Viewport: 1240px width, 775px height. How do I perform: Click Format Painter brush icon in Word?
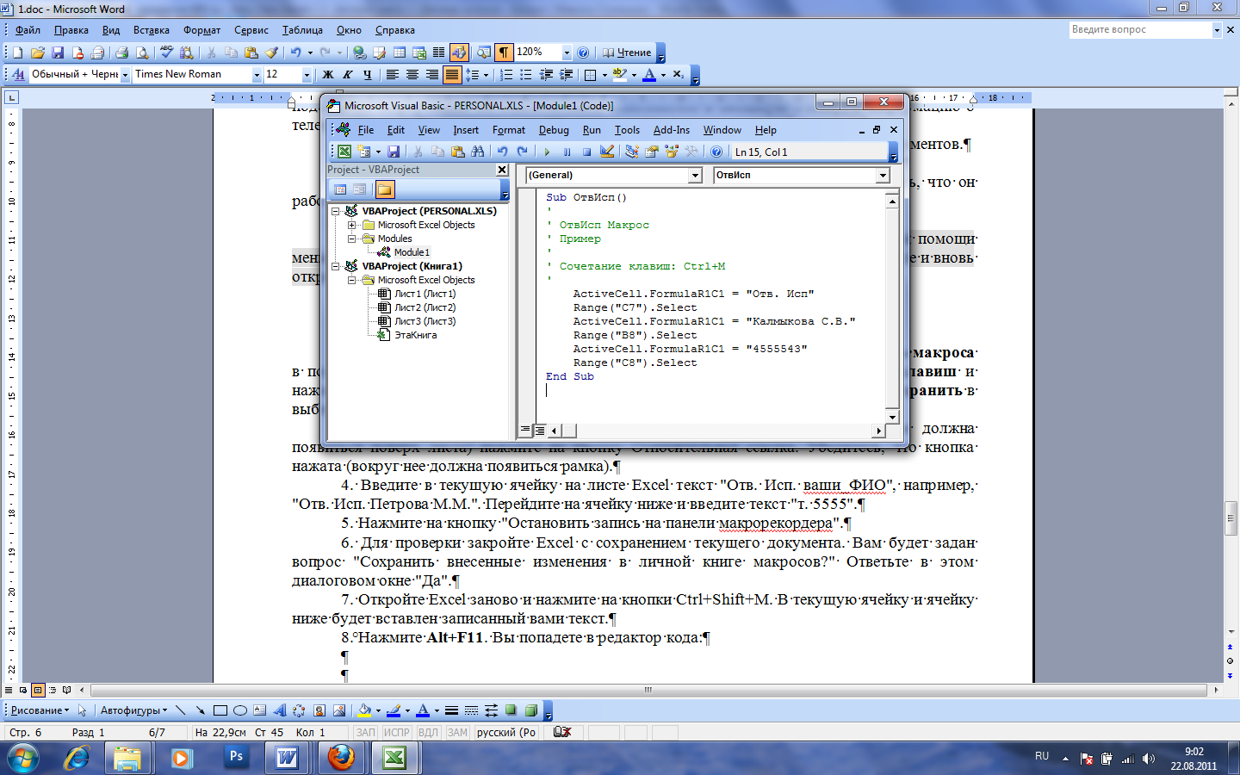click(x=271, y=53)
